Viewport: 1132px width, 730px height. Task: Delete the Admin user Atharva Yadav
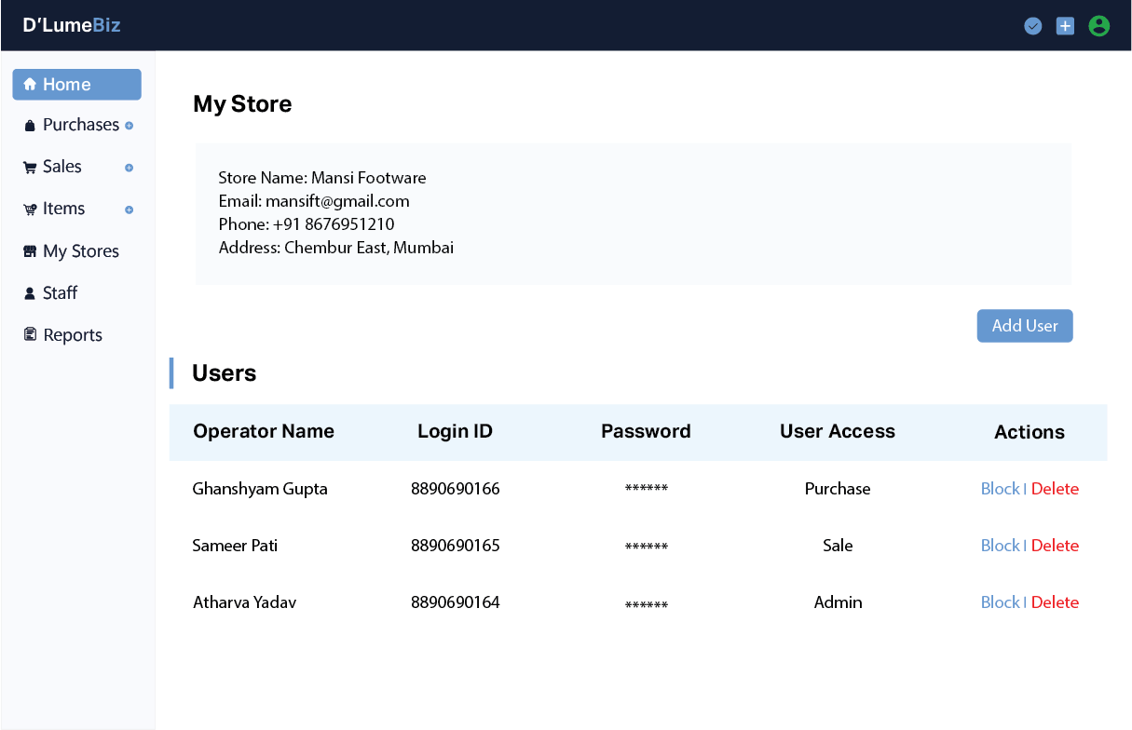pyautogui.click(x=1055, y=602)
